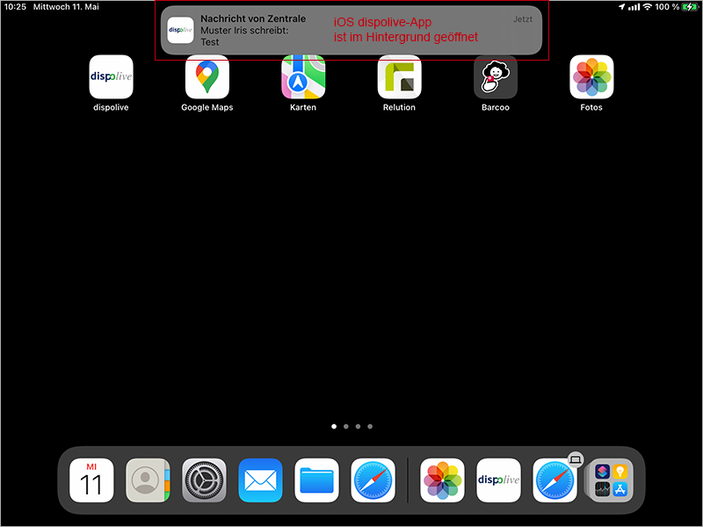Open the dispolive app on home screen
This screenshot has height=527, width=703.
[x=111, y=76]
